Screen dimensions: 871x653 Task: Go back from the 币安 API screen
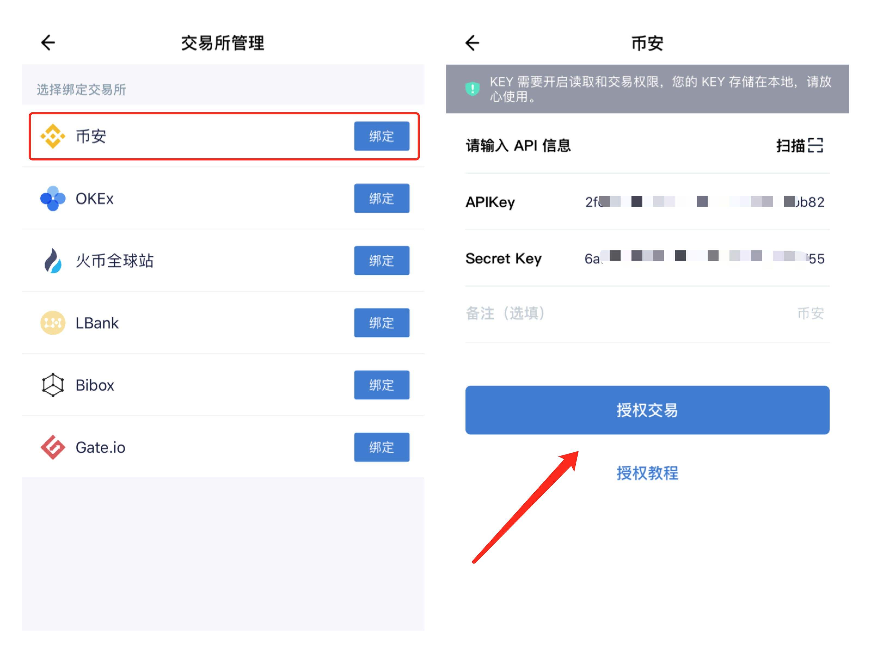472,42
